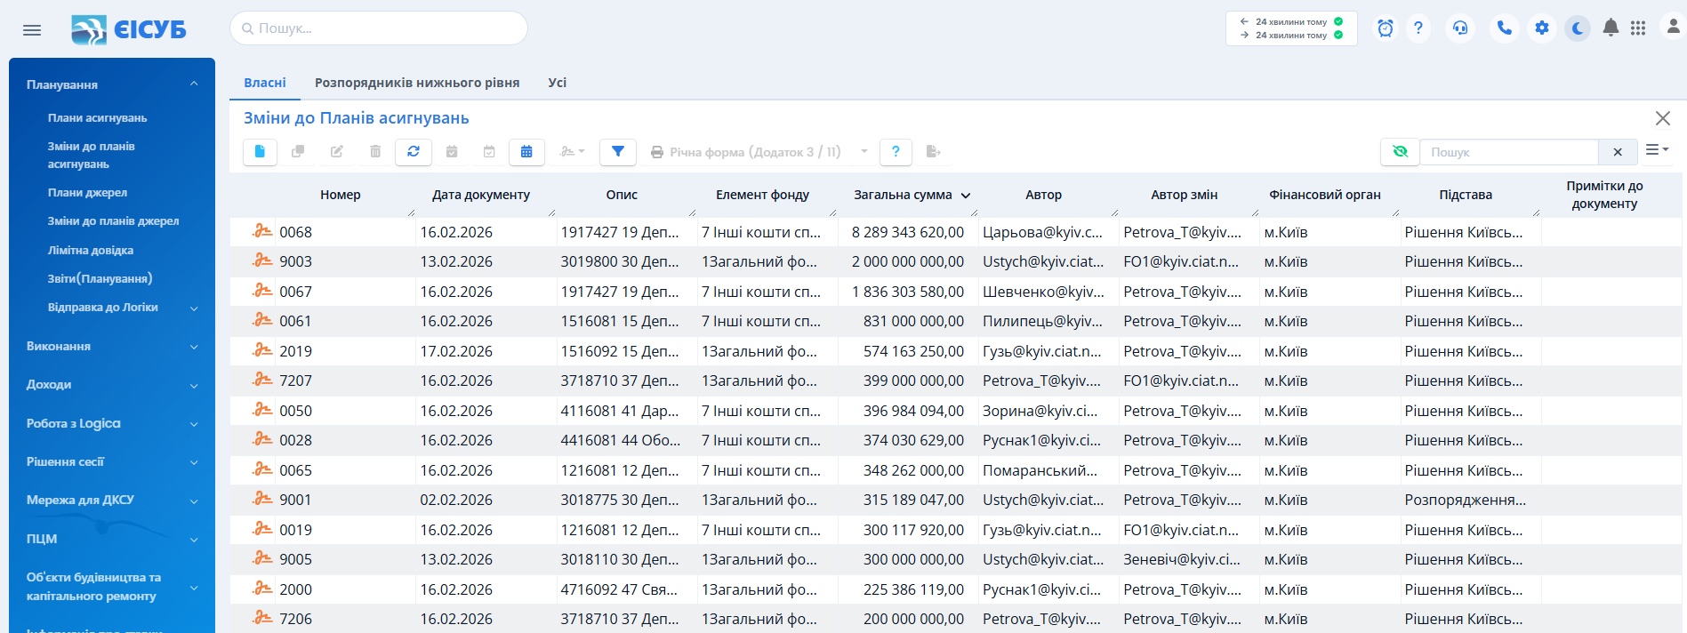Click the toolbar question mark help button
Image resolution: width=1687 pixels, height=633 pixels.
click(896, 152)
